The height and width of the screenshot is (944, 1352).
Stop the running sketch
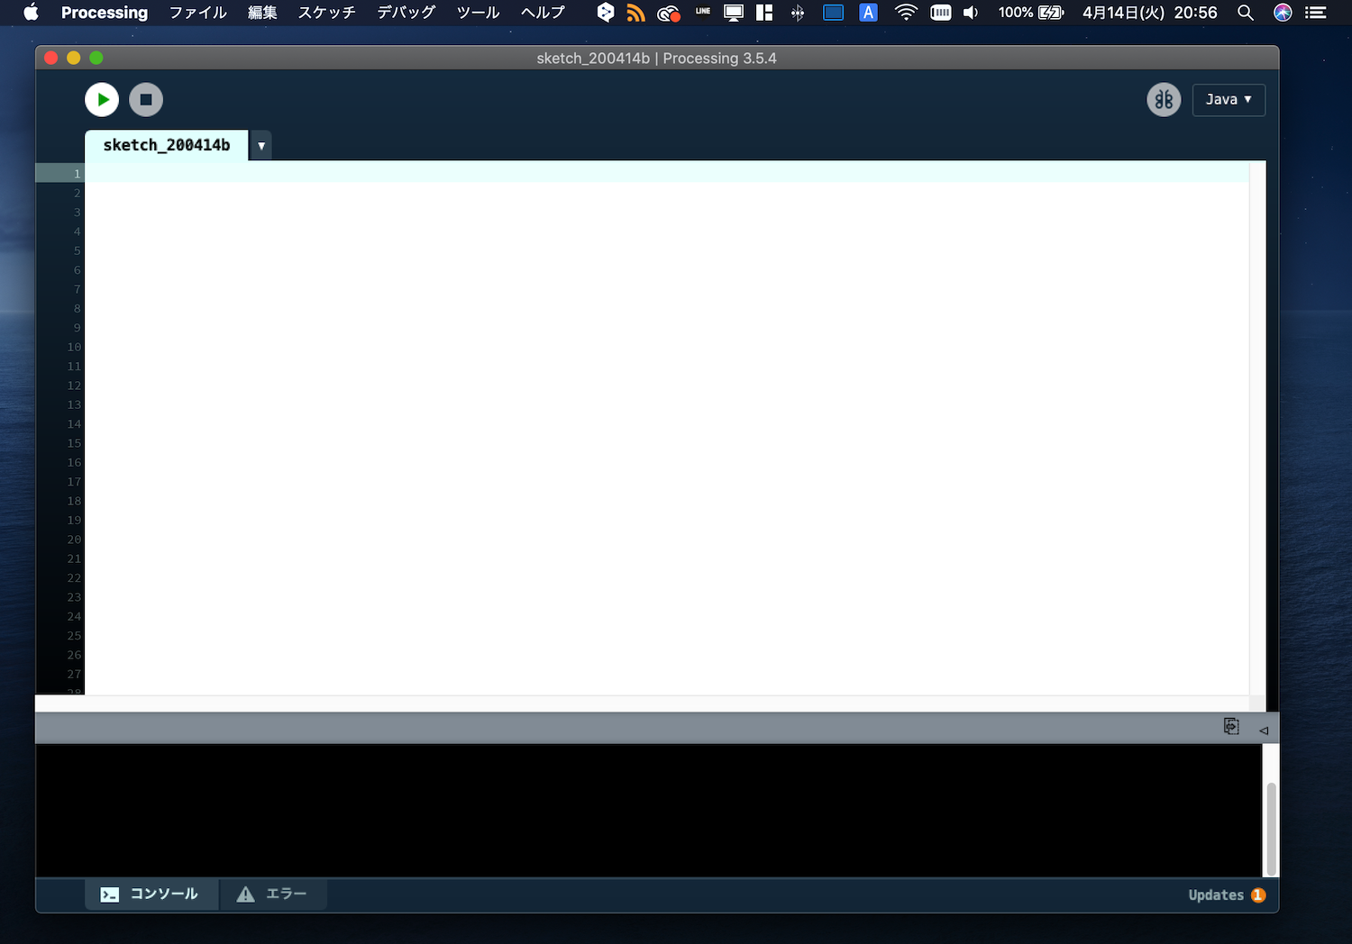pyautogui.click(x=146, y=99)
